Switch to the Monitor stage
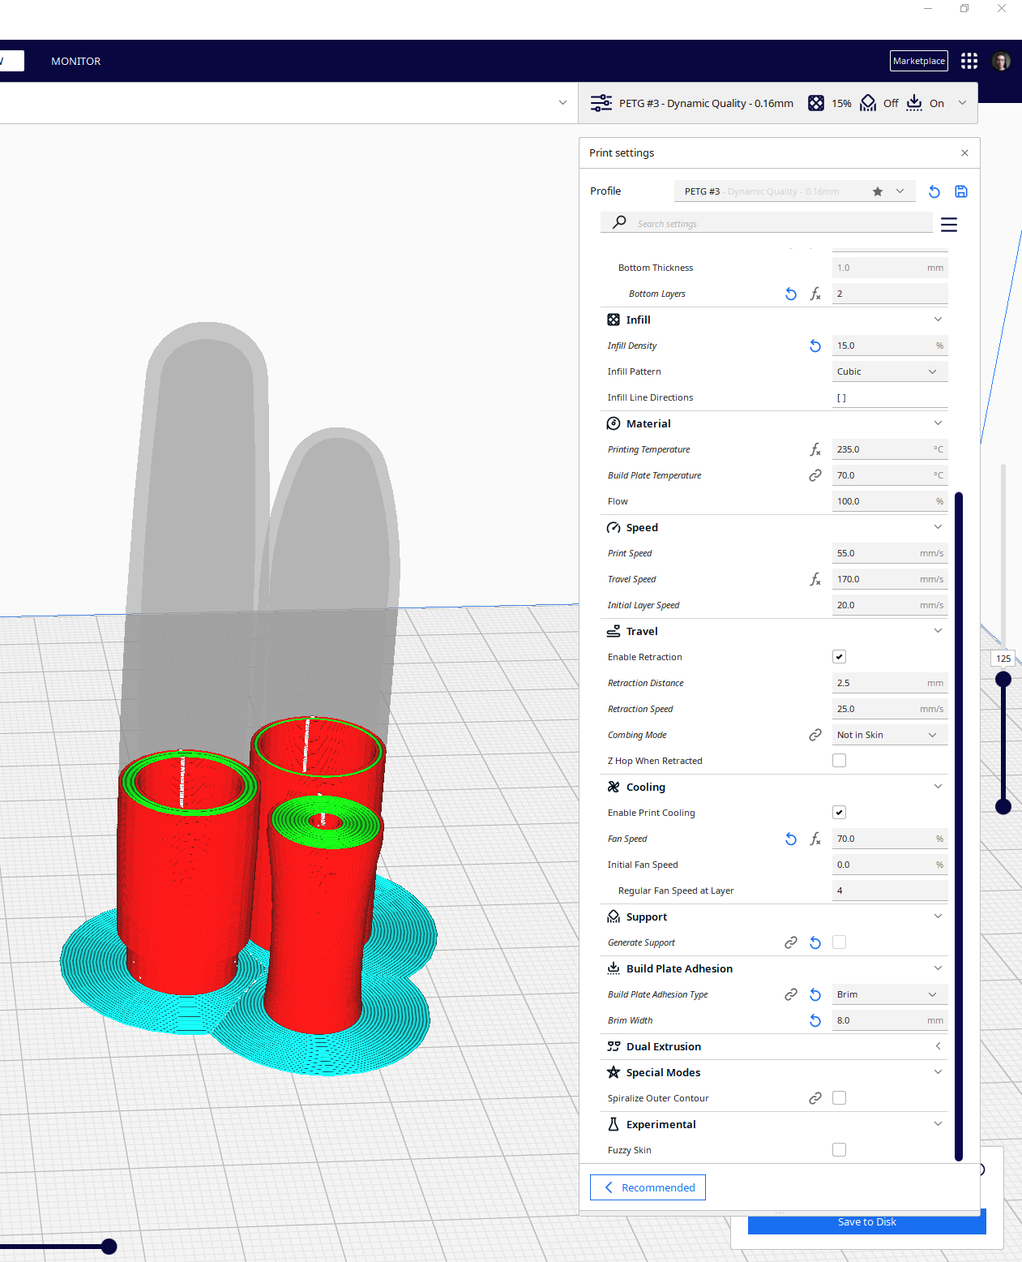 [x=76, y=62]
